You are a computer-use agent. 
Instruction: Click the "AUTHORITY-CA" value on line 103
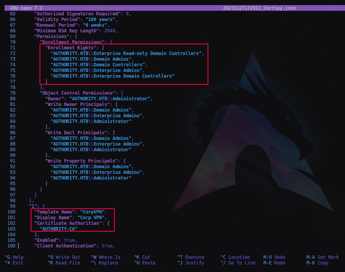(59, 229)
